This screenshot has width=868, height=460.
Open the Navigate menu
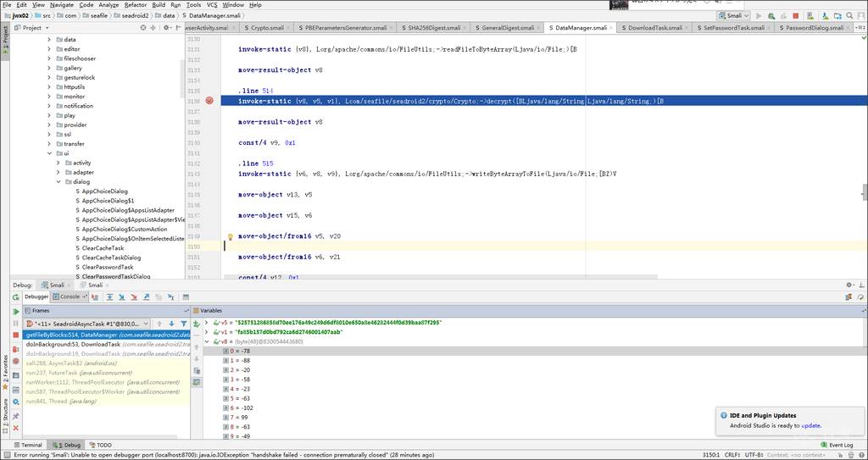61,4
